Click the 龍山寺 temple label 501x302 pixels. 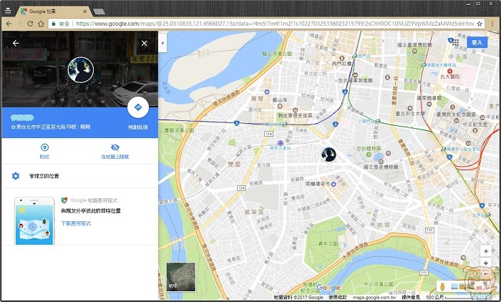coord(280,100)
